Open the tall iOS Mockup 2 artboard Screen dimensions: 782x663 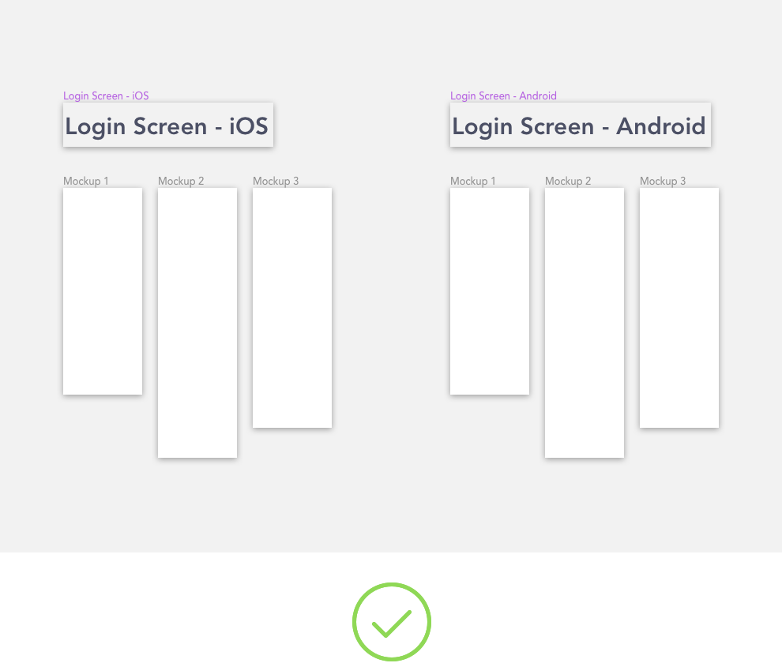[x=197, y=323]
